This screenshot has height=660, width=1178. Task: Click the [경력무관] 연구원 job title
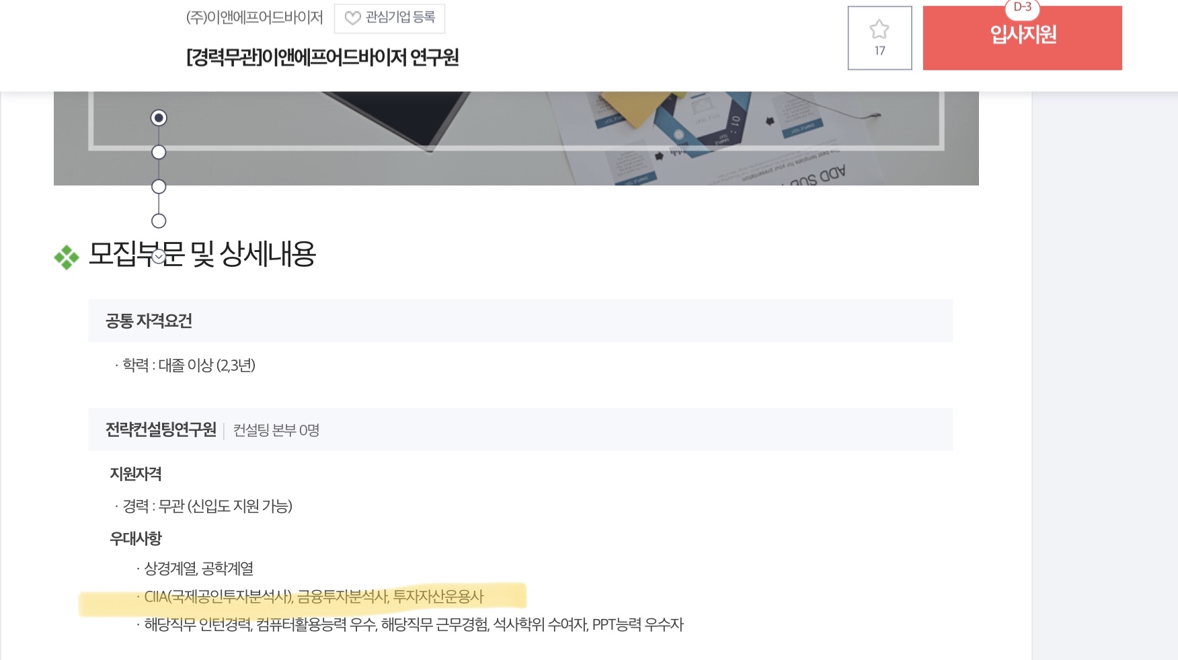323,58
